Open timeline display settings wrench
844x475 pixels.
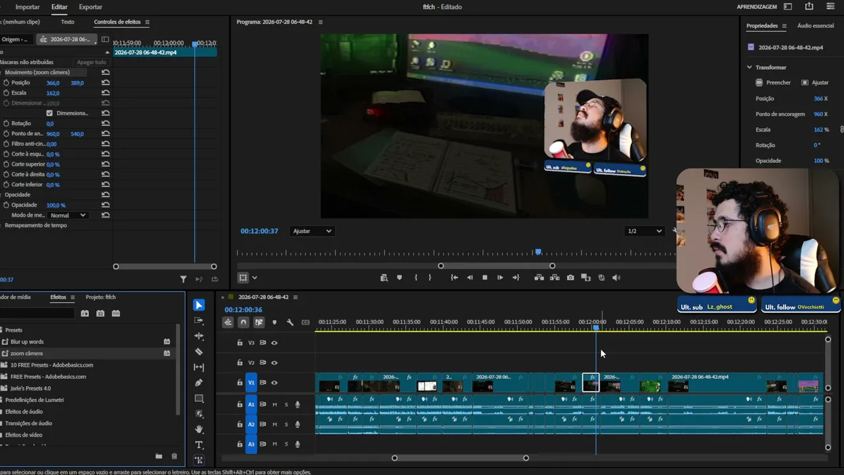[290, 323]
